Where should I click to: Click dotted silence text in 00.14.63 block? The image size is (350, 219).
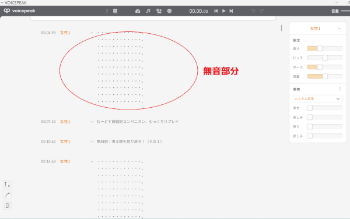120,189
